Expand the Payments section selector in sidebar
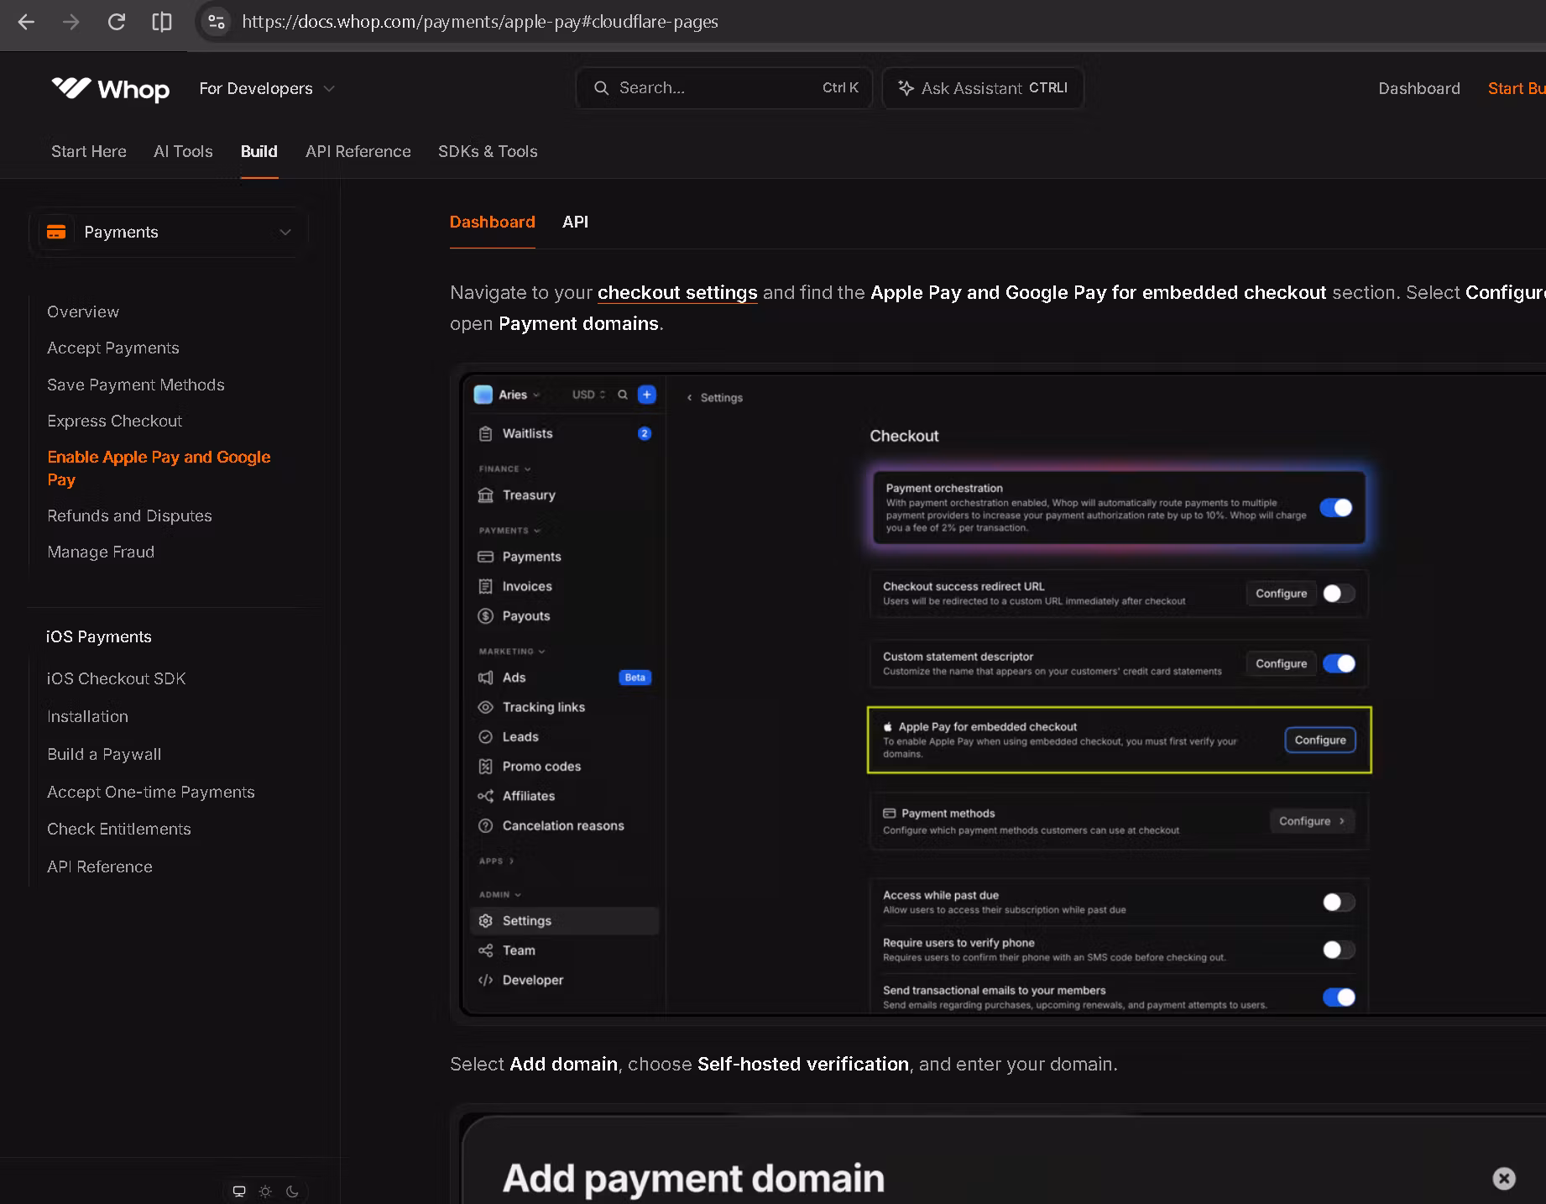The width and height of the screenshot is (1546, 1204). (168, 232)
